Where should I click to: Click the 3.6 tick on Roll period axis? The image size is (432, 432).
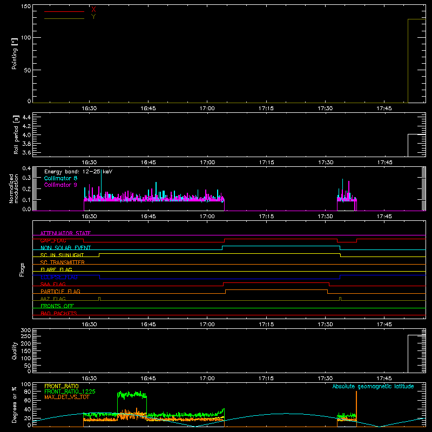click(26, 153)
